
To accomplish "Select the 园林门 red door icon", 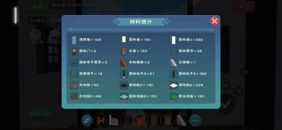I will click(x=74, y=51).
